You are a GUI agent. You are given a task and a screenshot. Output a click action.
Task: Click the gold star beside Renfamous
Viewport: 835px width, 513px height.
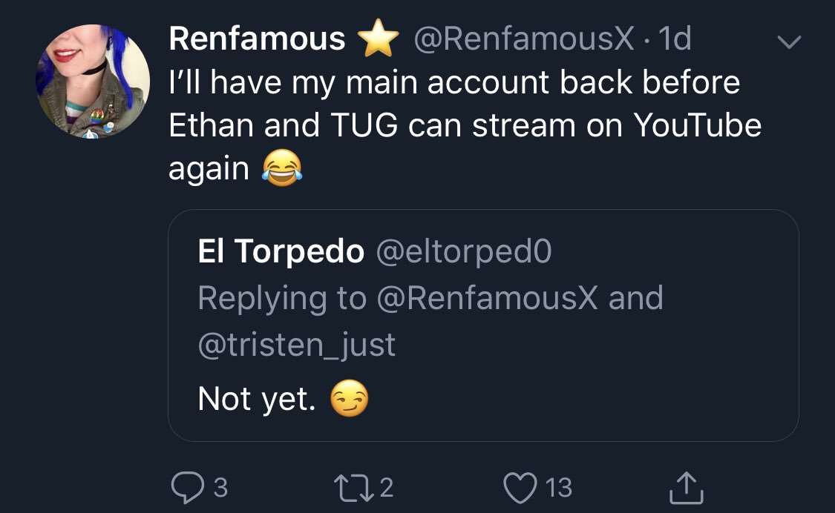pyautogui.click(x=378, y=39)
